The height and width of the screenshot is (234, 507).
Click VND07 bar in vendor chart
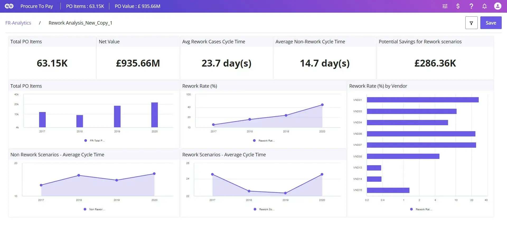click(421, 145)
